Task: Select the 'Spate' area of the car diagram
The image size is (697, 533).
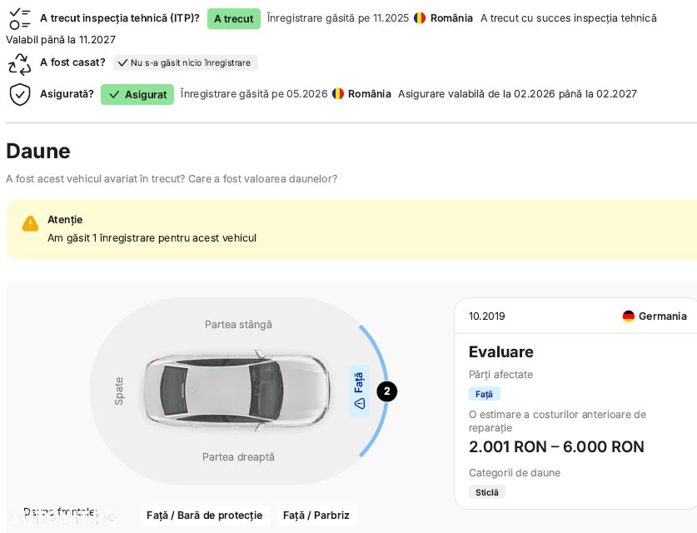Action: pos(119,391)
